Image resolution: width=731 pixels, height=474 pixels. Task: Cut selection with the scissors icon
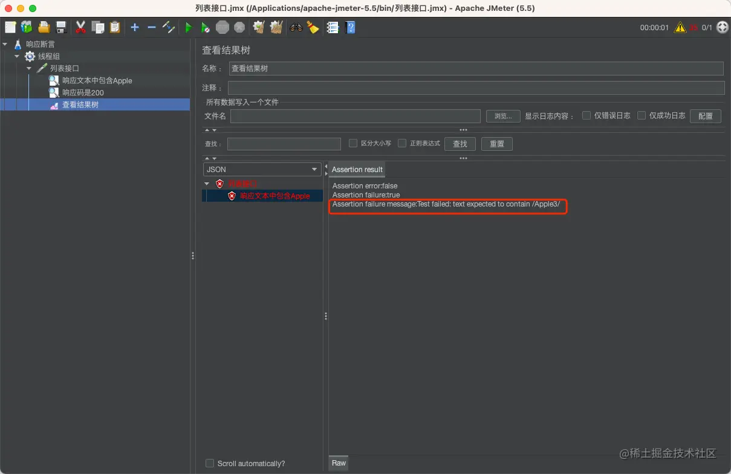[x=80, y=27]
